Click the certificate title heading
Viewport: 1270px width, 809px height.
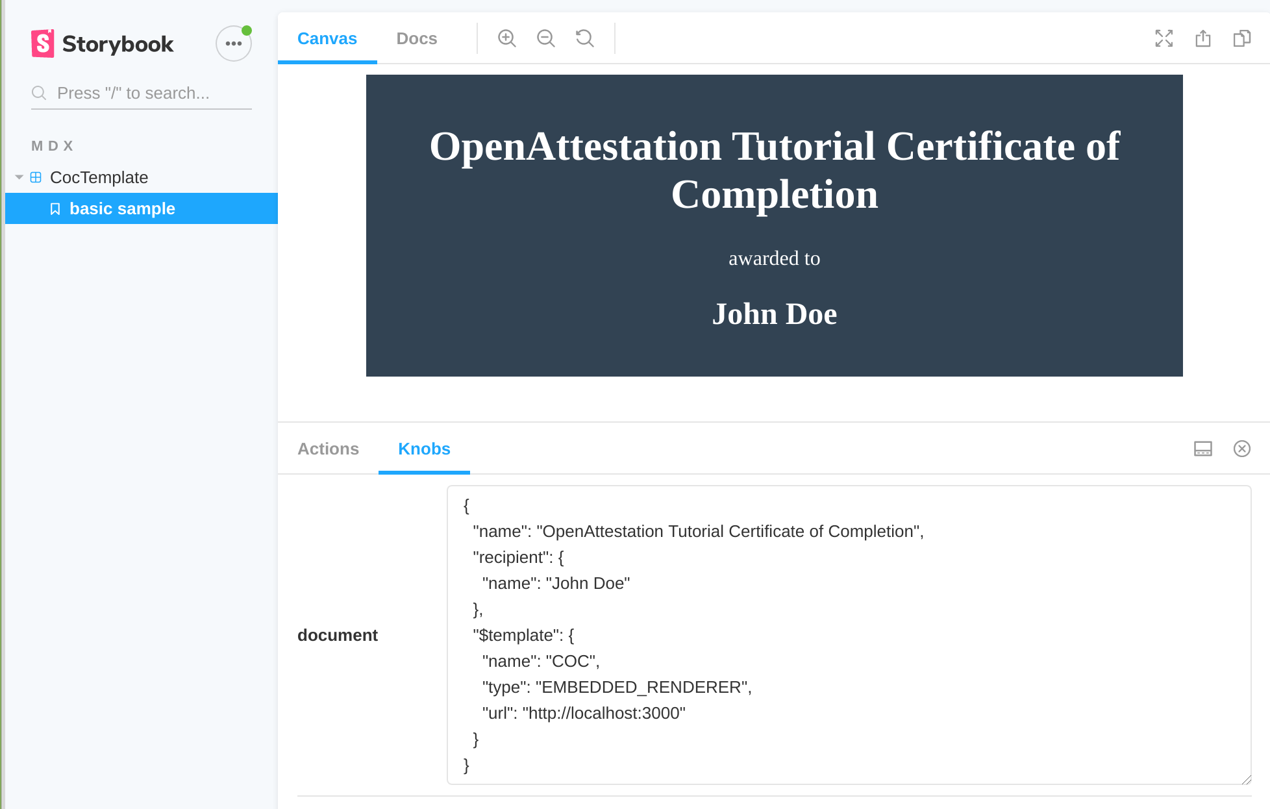pyautogui.click(x=775, y=170)
